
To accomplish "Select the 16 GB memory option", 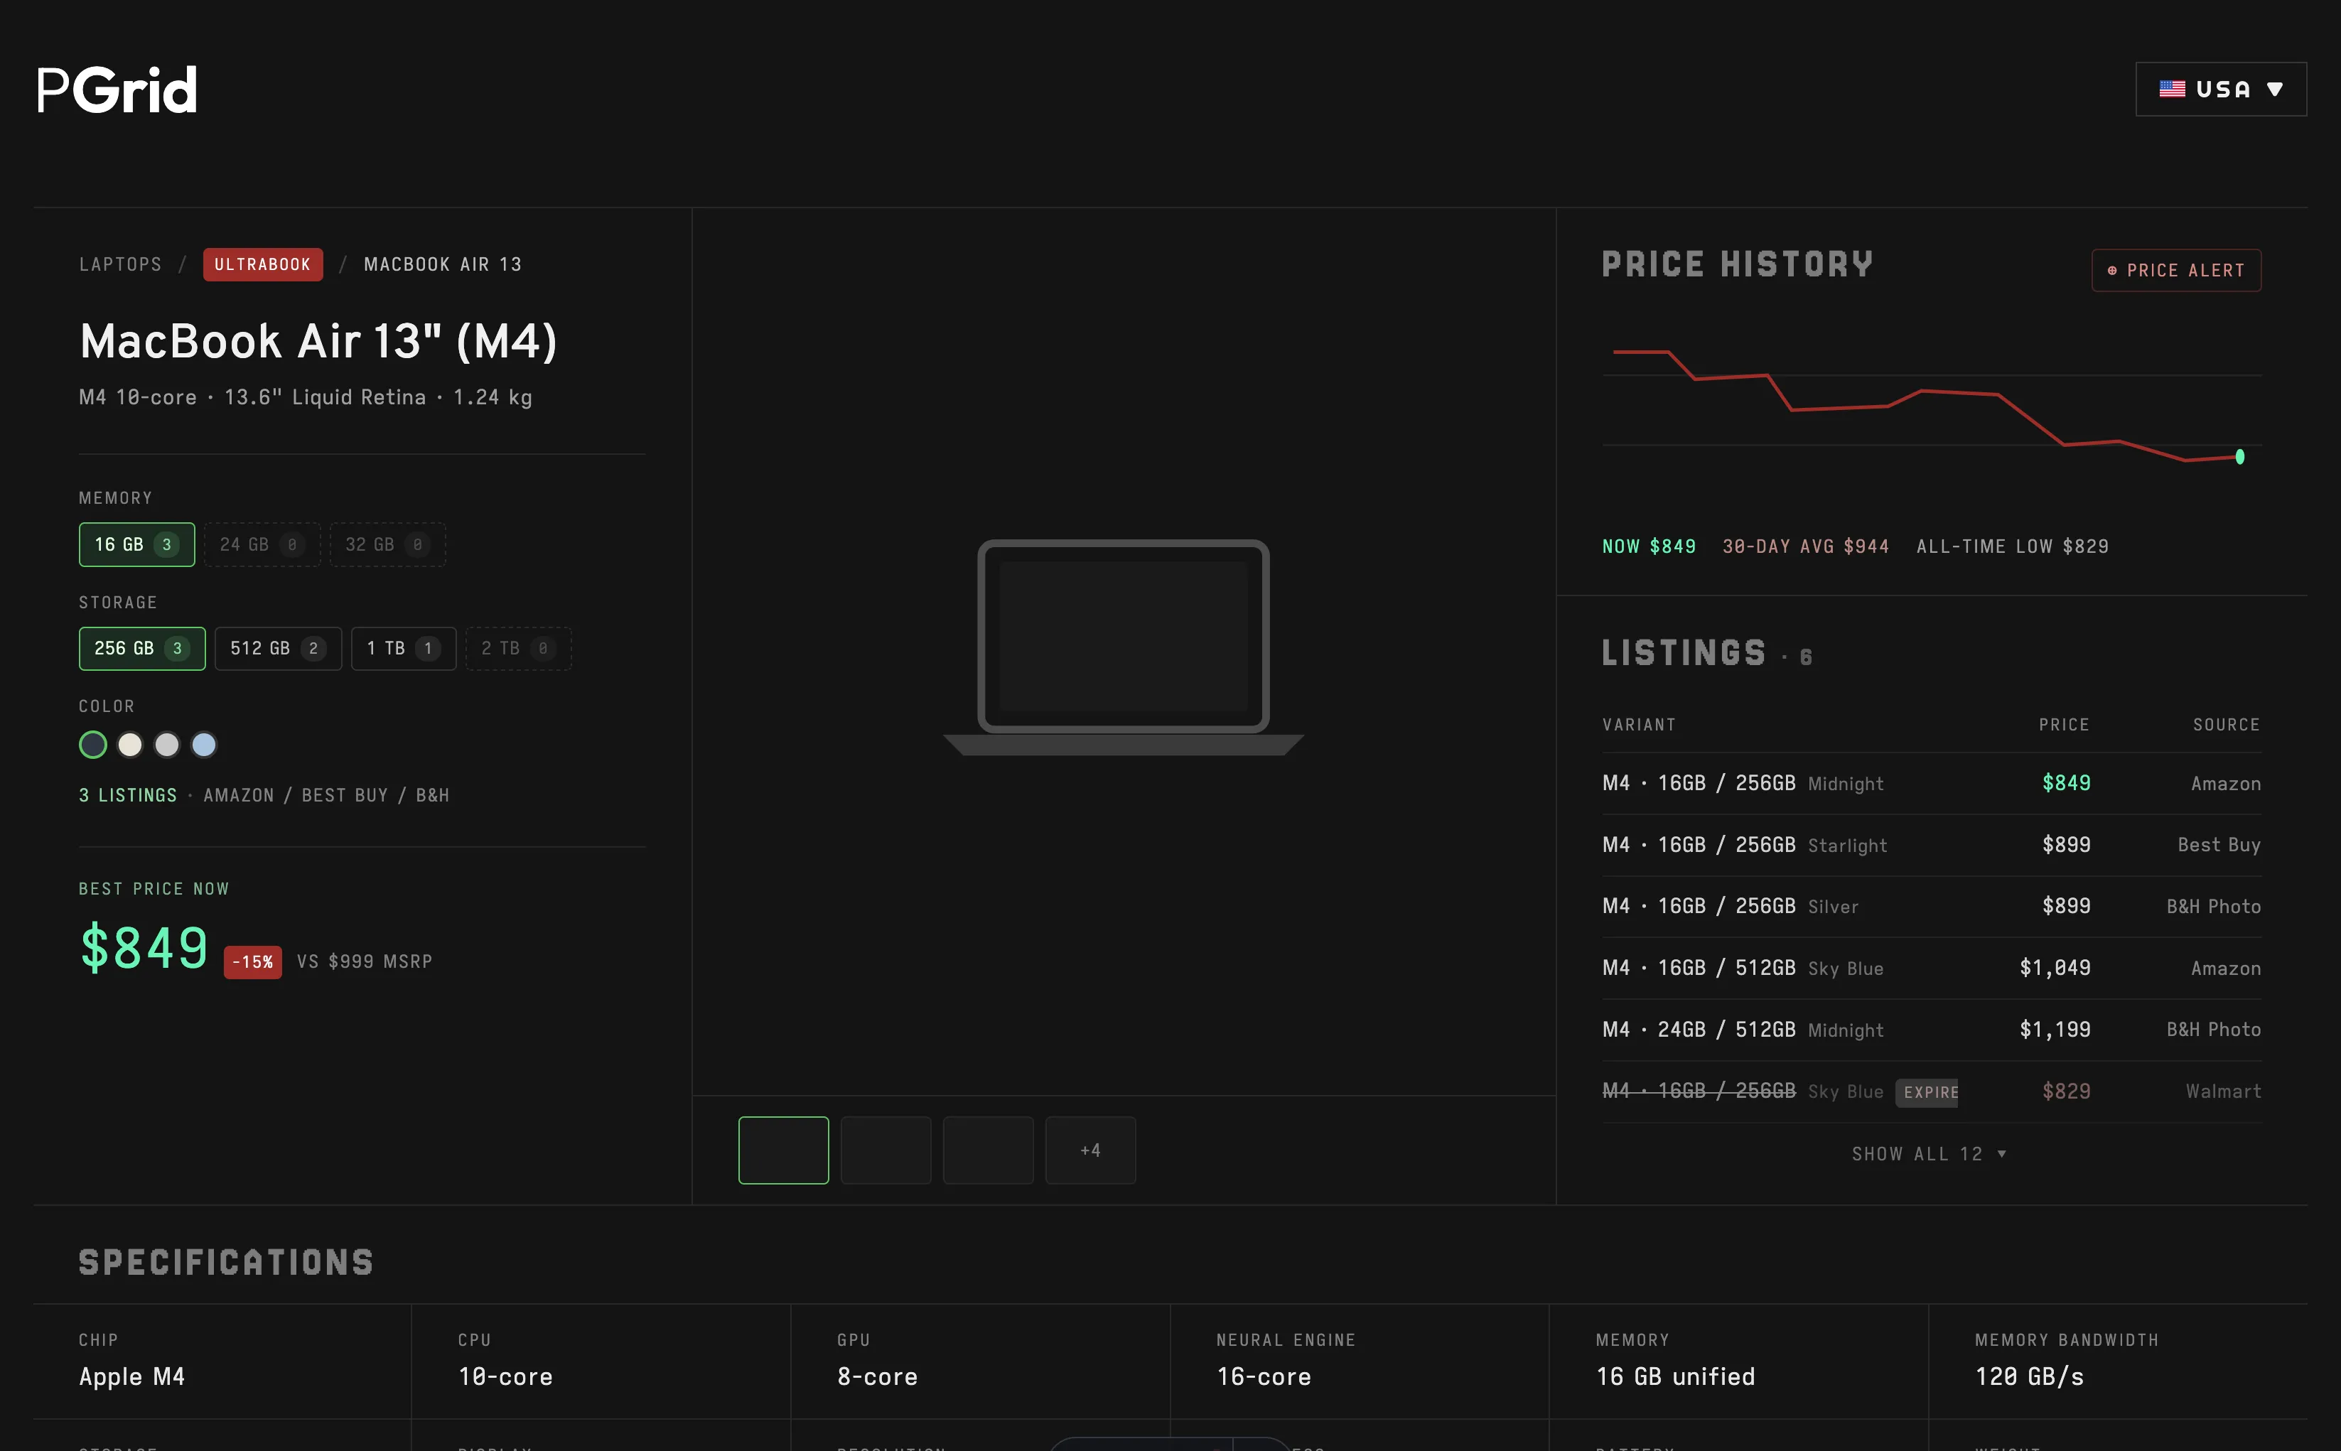I will (136, 544).
